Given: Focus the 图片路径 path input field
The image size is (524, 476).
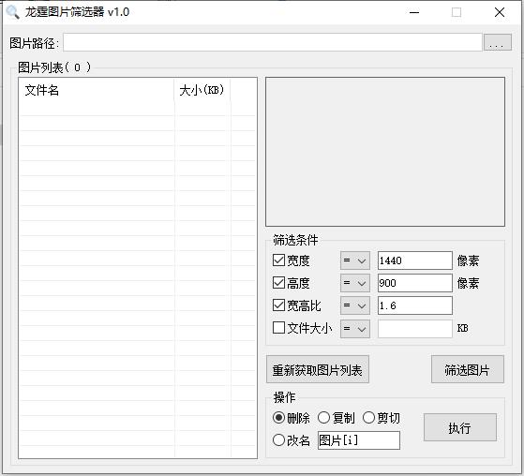Looking at the screenshot, I should point(273,42).
